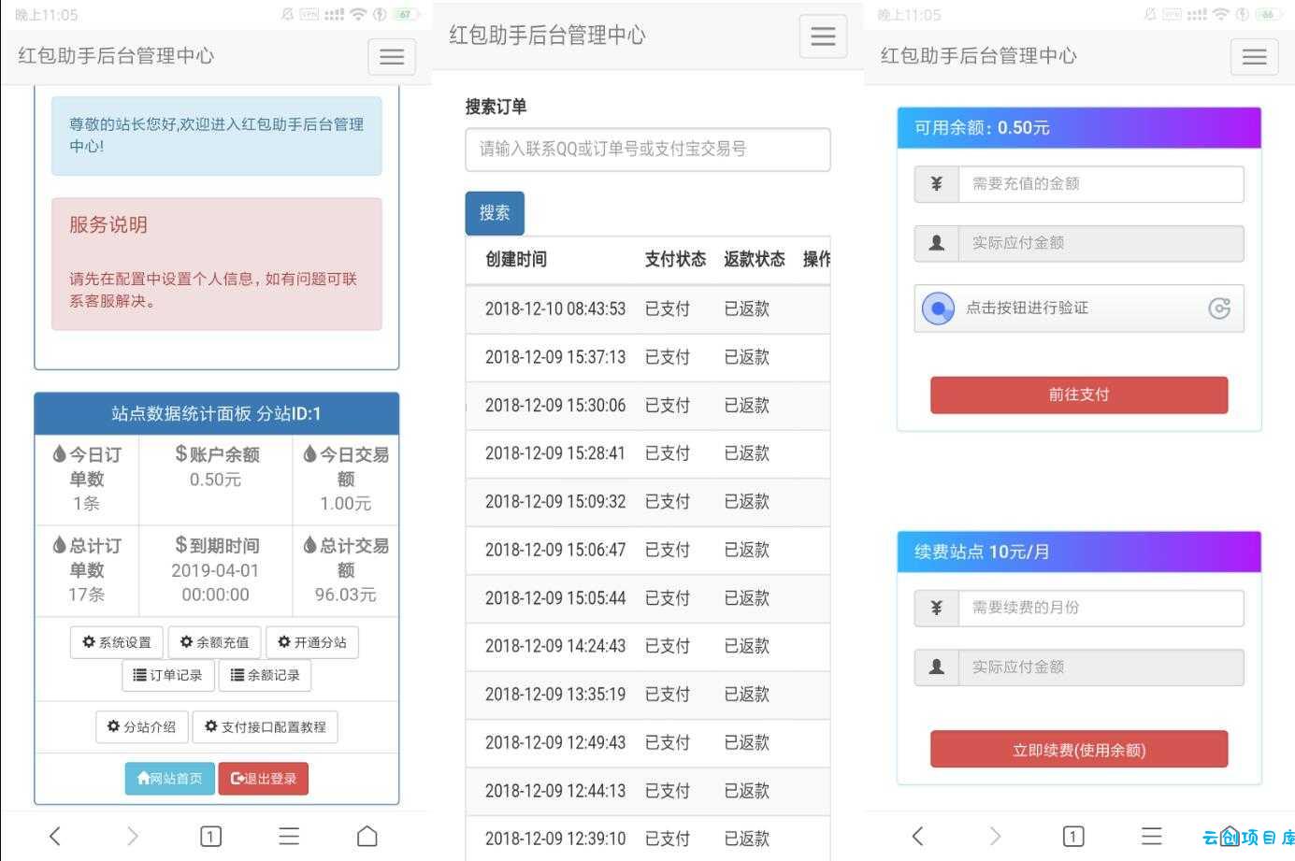Tap home icon in left browser bar
1295x861 pixels.
point(367,836)
